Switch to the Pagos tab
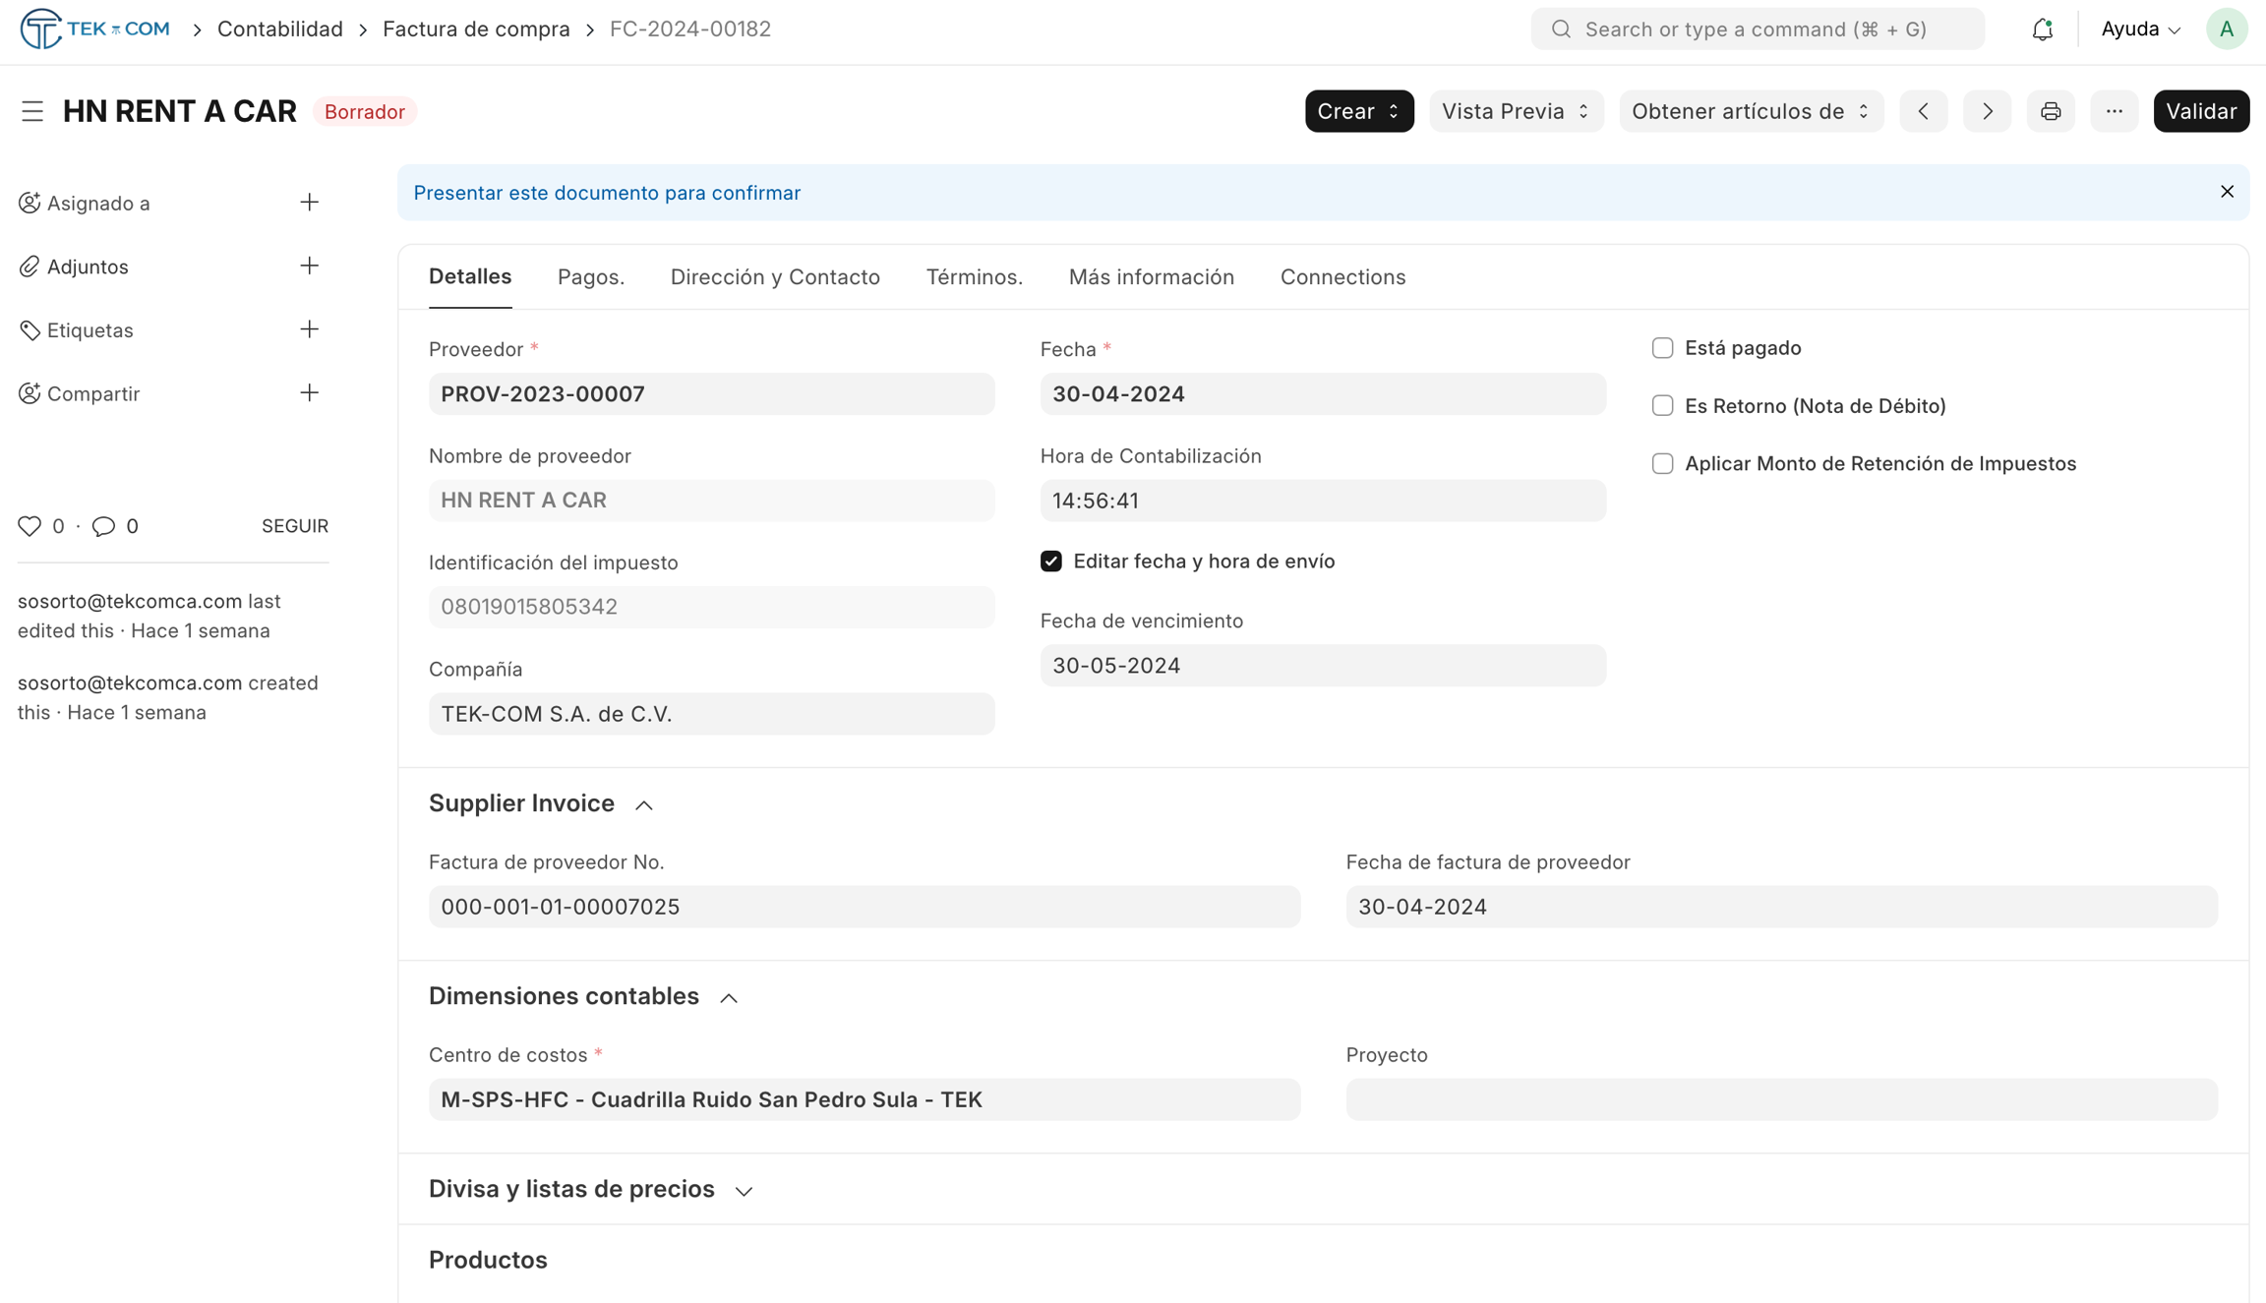The width and height of the screenshot is (2266, 1303). point(590,277)
